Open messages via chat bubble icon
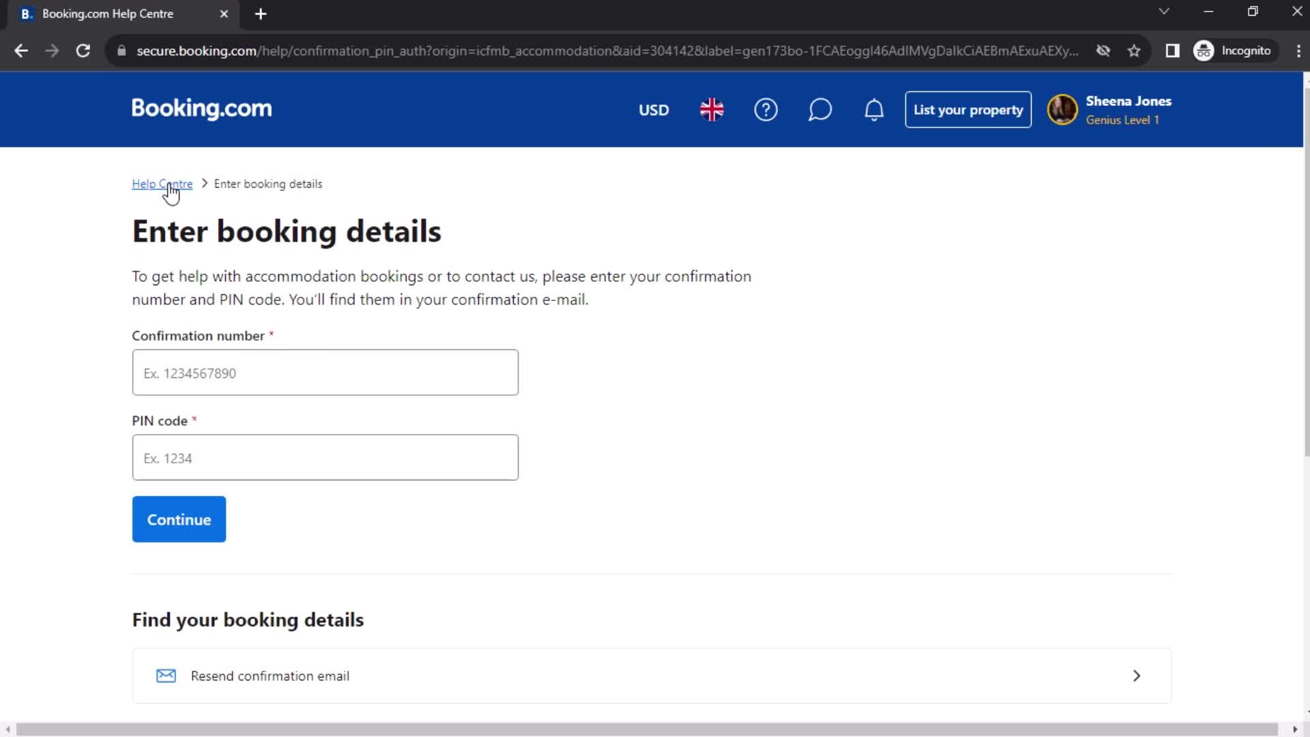Image resolution: width=1310 pixels, height=737 pixels. (819, 110)
